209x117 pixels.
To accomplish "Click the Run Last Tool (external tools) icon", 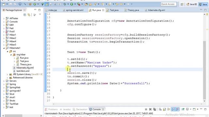I will 79,4.
